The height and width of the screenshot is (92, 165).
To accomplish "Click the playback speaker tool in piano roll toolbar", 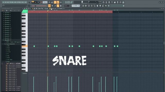I will pos(47,8).
